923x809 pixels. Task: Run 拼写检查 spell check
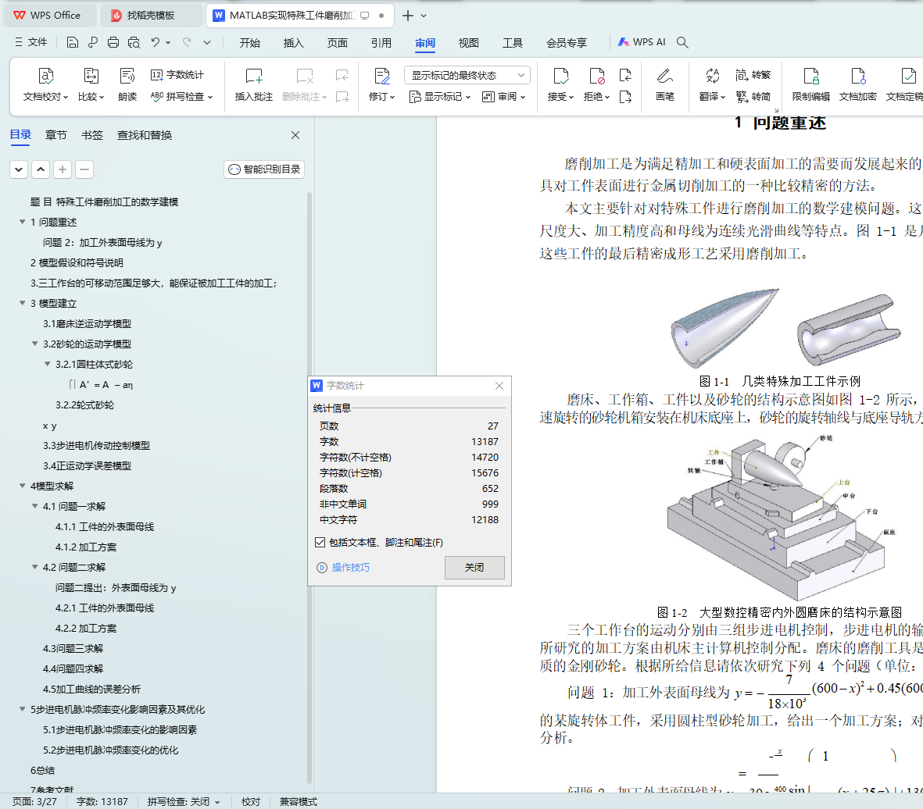181,97
